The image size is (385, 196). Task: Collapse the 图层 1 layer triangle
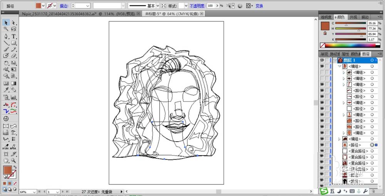point(335,60)
